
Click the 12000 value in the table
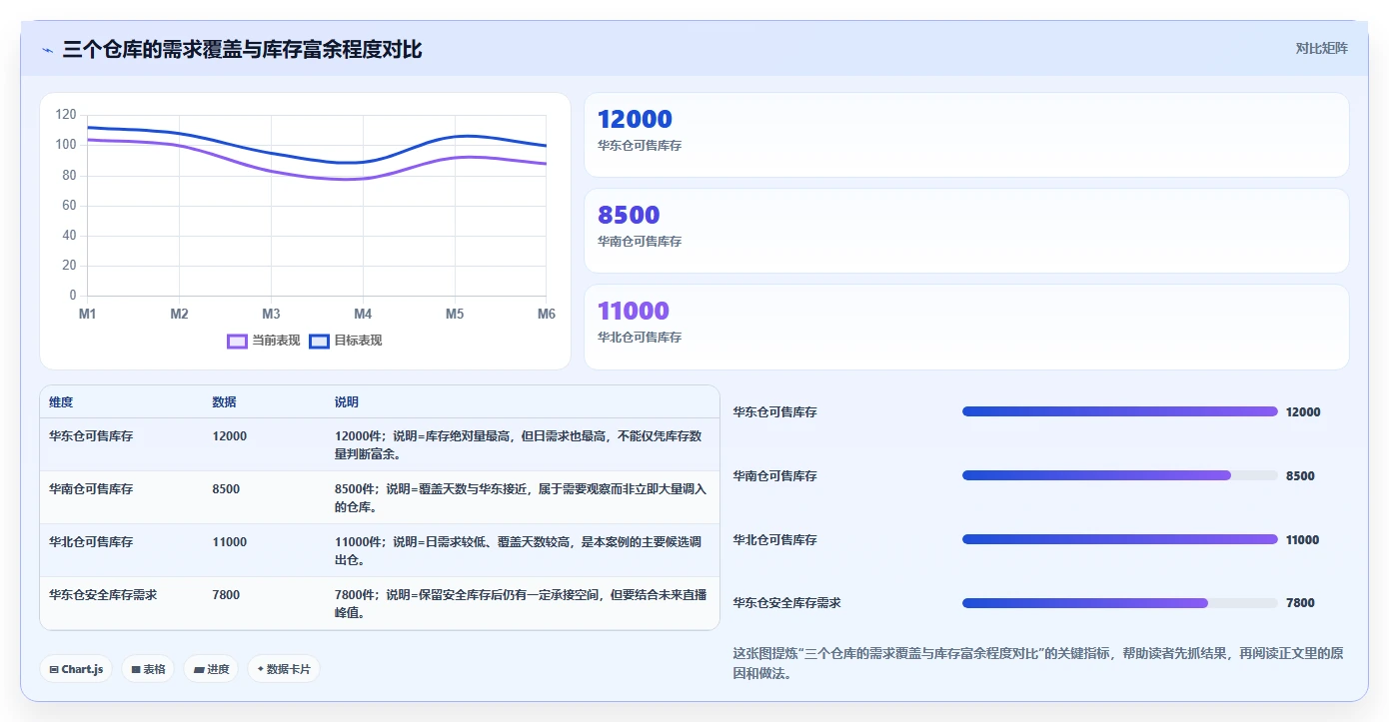click(230, 436)
